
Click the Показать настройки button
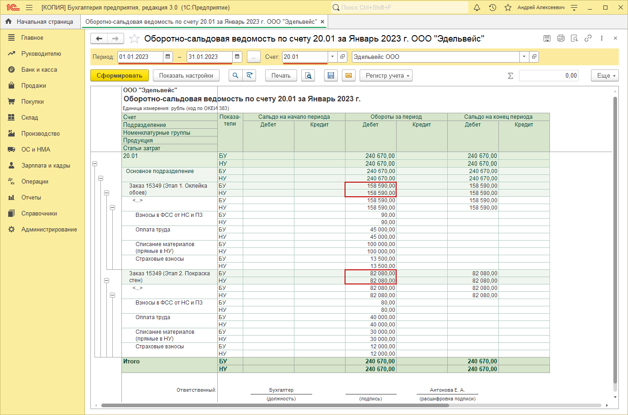[x=186, y=76]
